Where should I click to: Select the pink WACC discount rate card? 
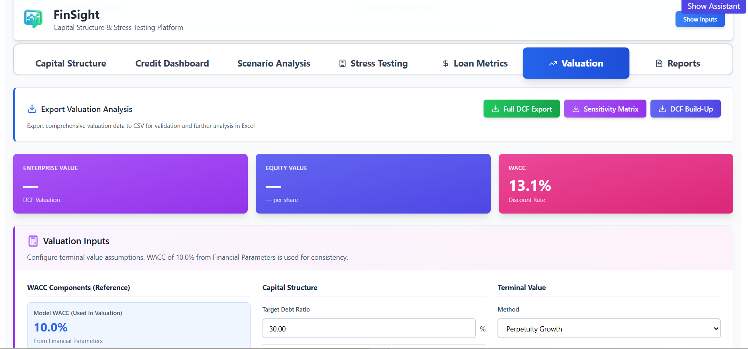pos(615,184)
